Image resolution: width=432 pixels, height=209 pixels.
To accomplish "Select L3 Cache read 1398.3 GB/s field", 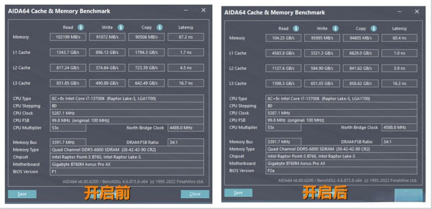I will [x=283, y=84].
